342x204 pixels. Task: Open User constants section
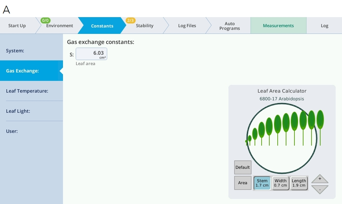(31, 131)
